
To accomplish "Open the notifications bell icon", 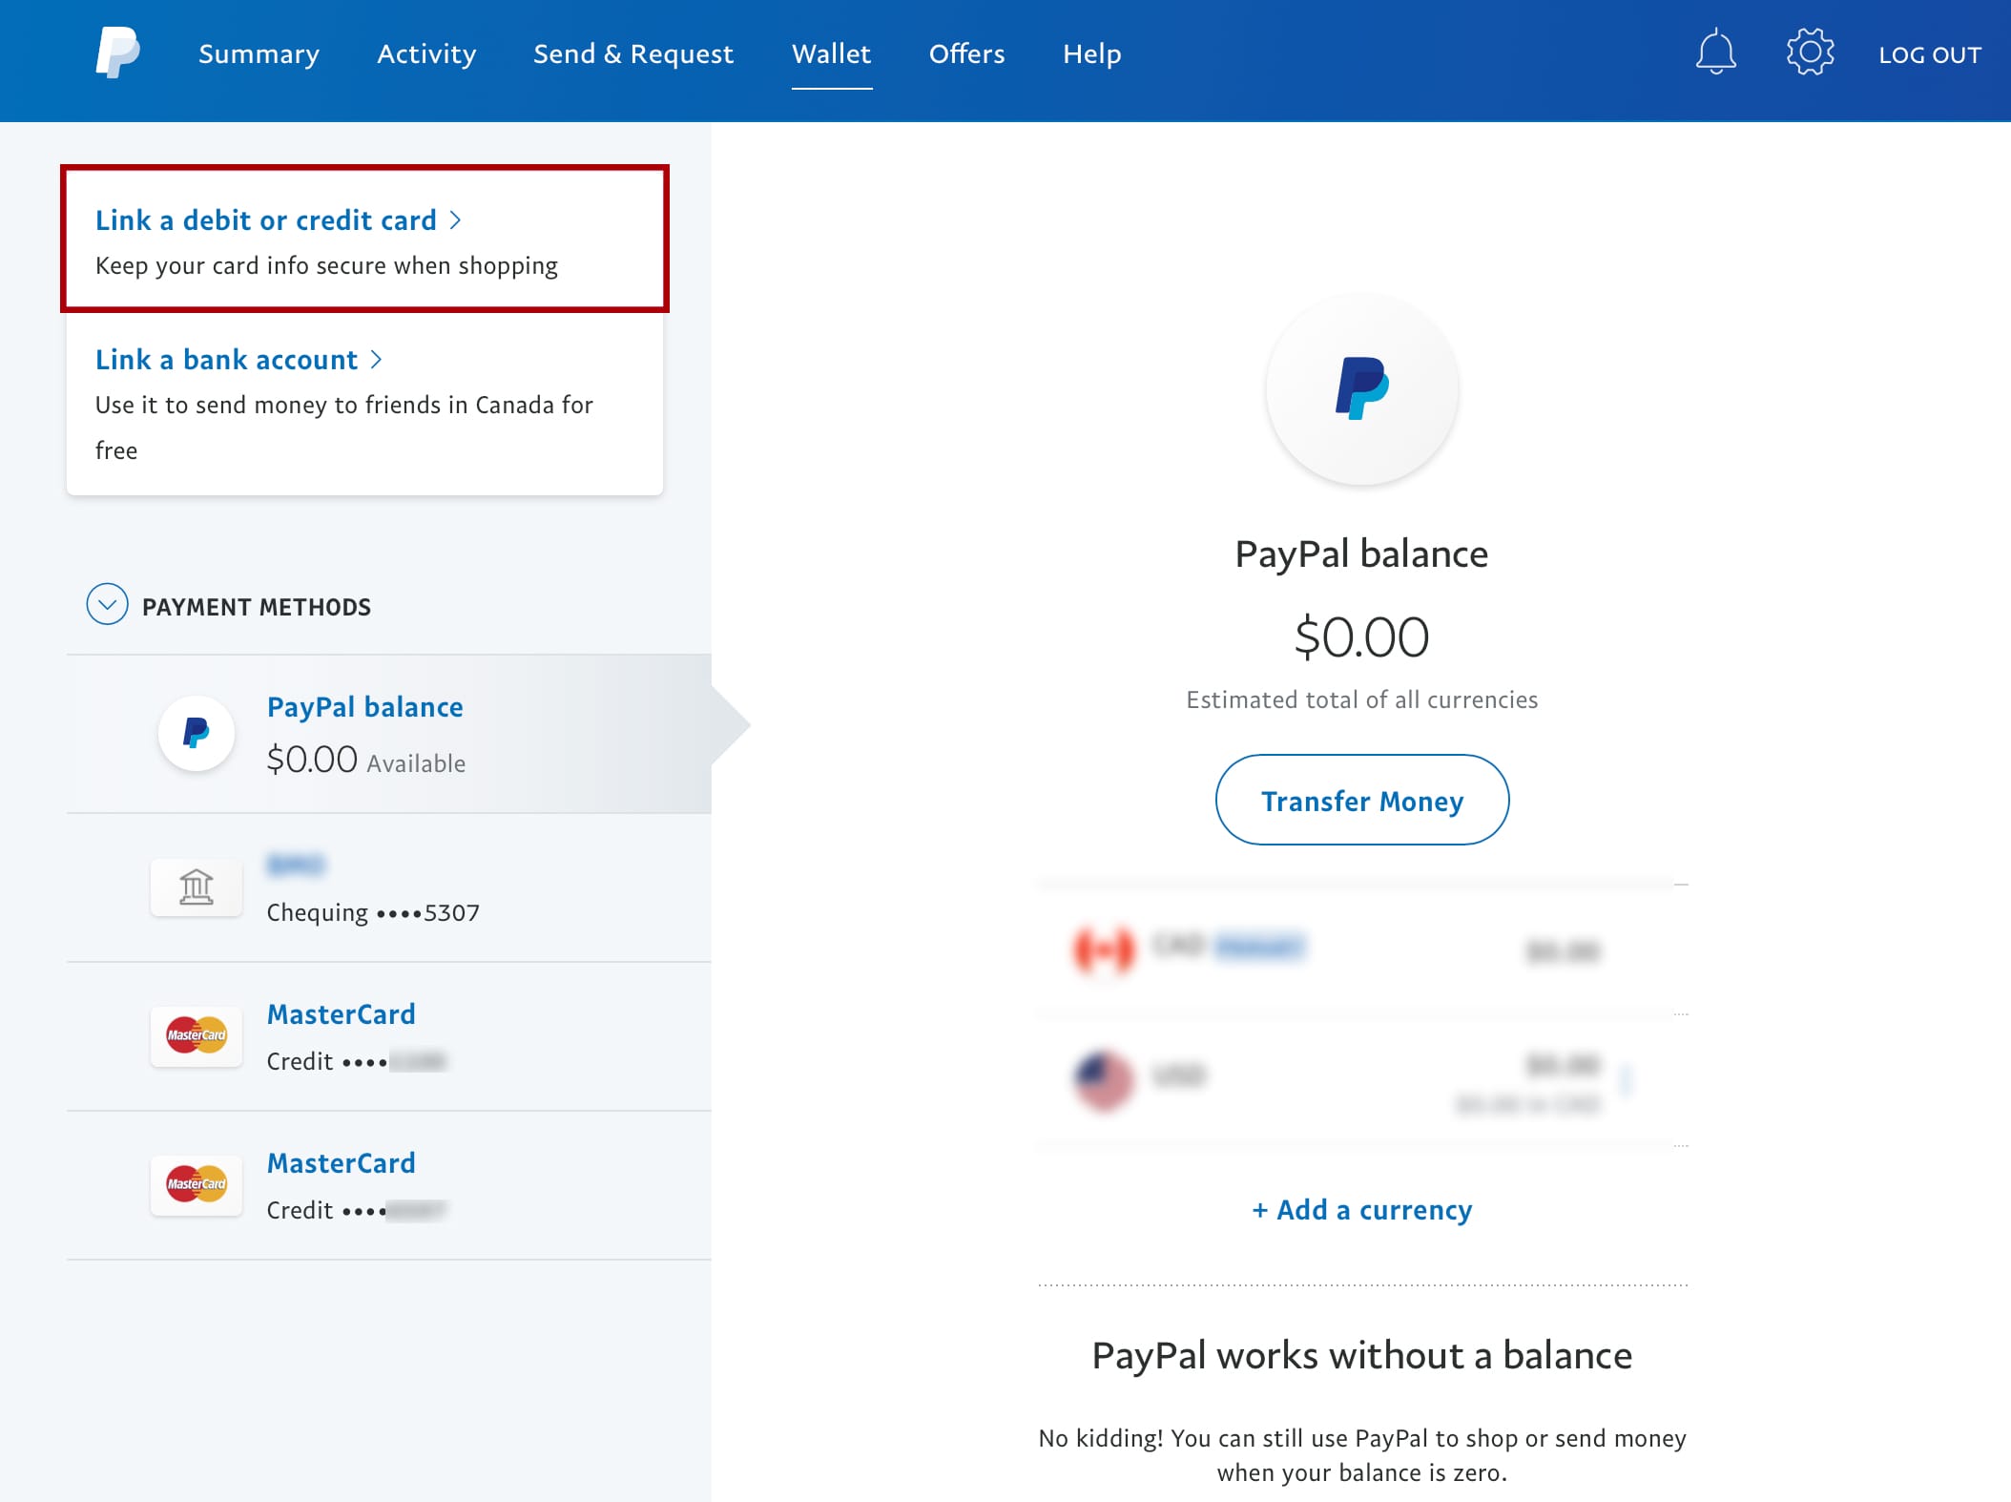I will pos(1715,53).
